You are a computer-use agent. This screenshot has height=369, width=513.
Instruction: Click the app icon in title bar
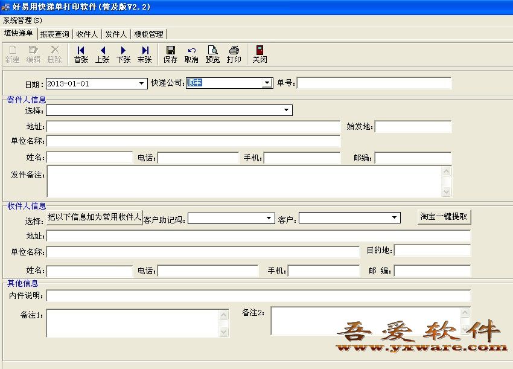point(5,7)
